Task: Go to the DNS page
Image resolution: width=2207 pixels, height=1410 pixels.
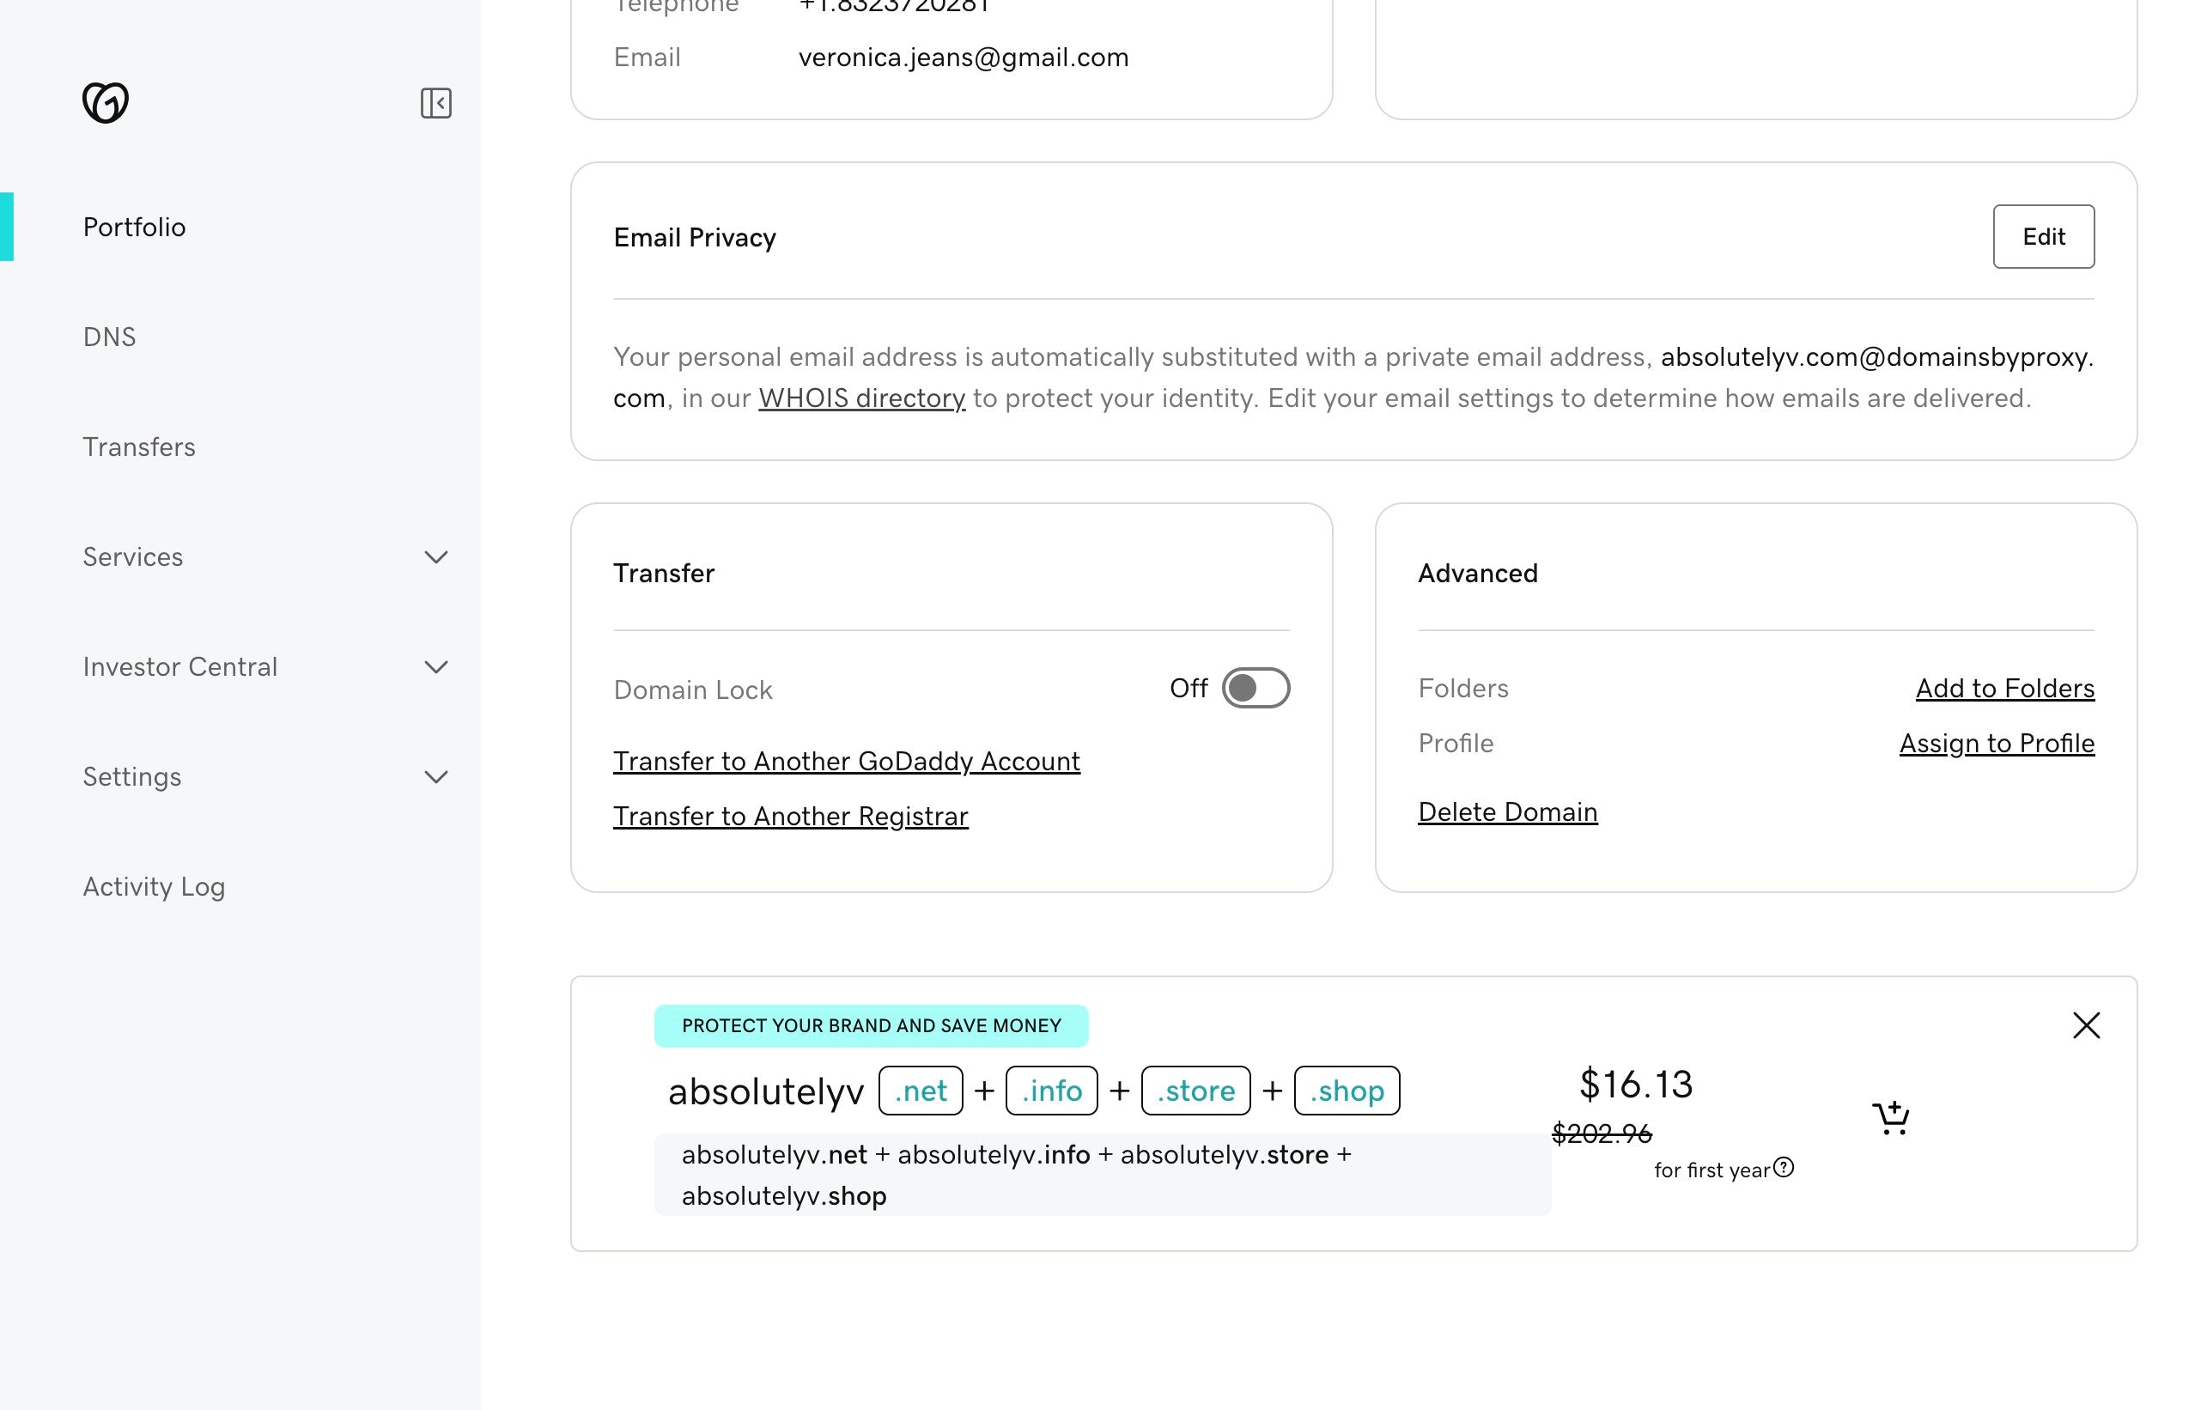Action: click(109, 337)
